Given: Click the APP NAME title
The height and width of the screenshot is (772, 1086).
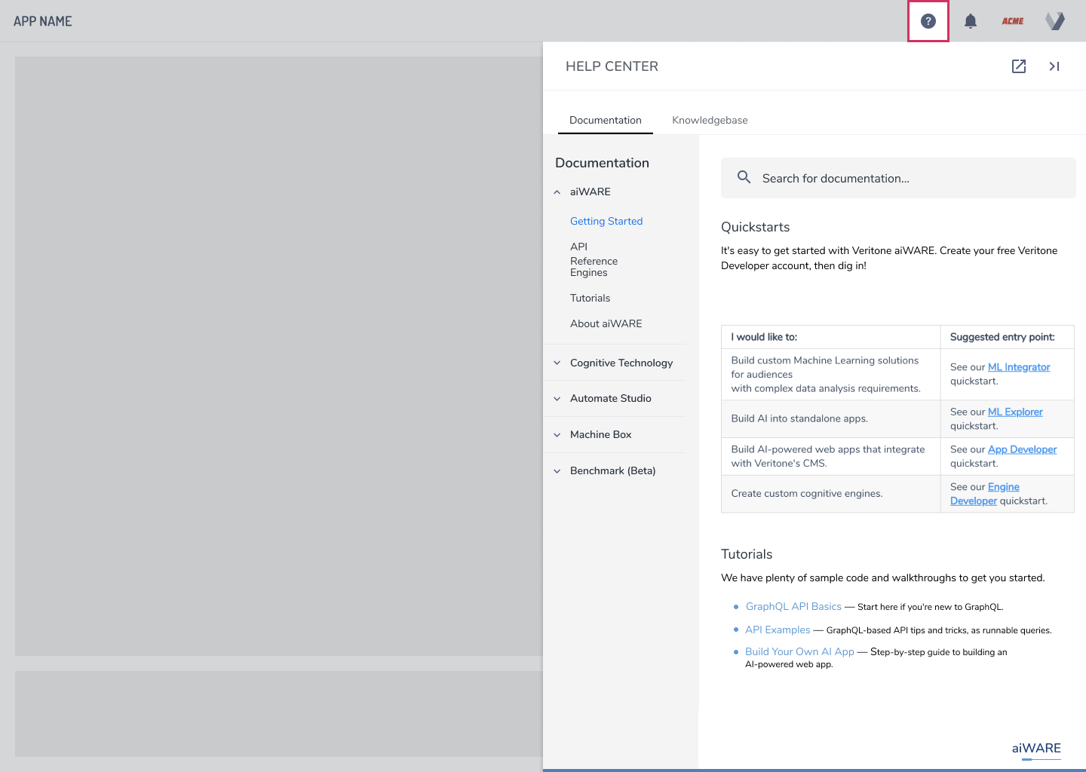Looking at the screenshot, I should point(43,21).
